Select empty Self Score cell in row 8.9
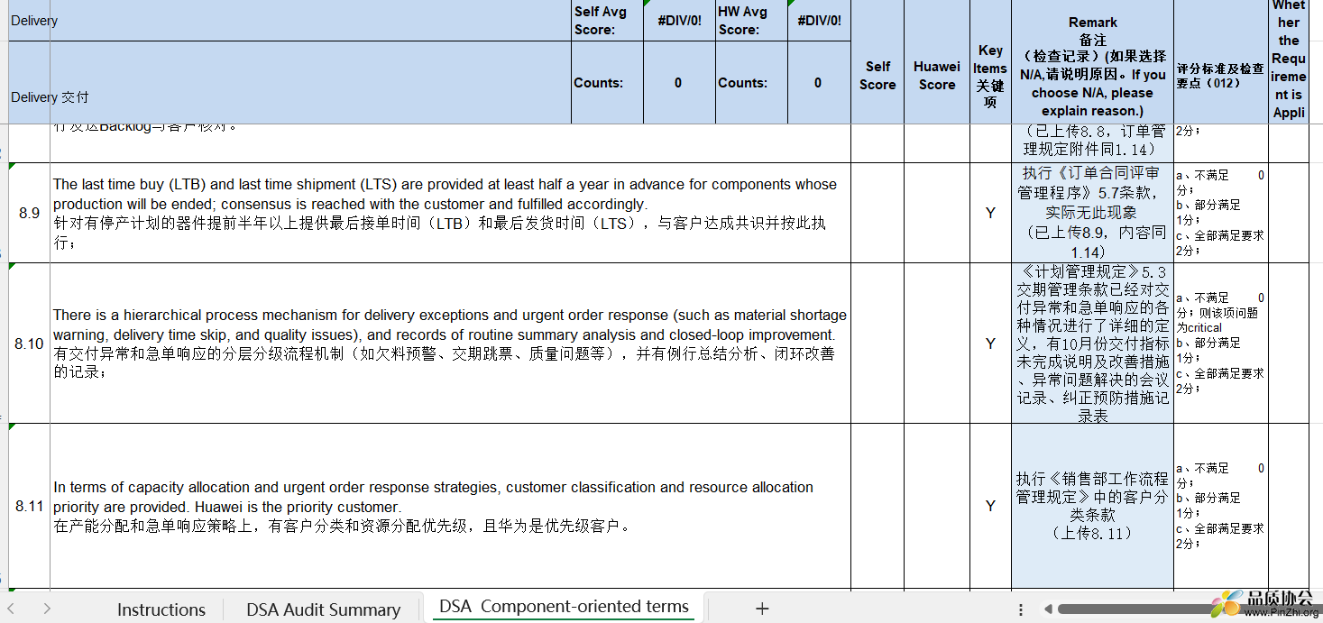 click(877, 213)
